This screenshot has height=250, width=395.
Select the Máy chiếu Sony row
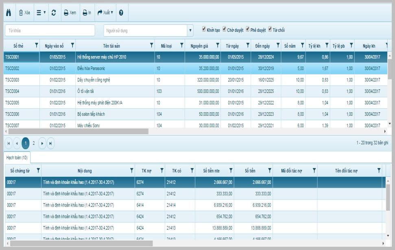pos(195,125)
